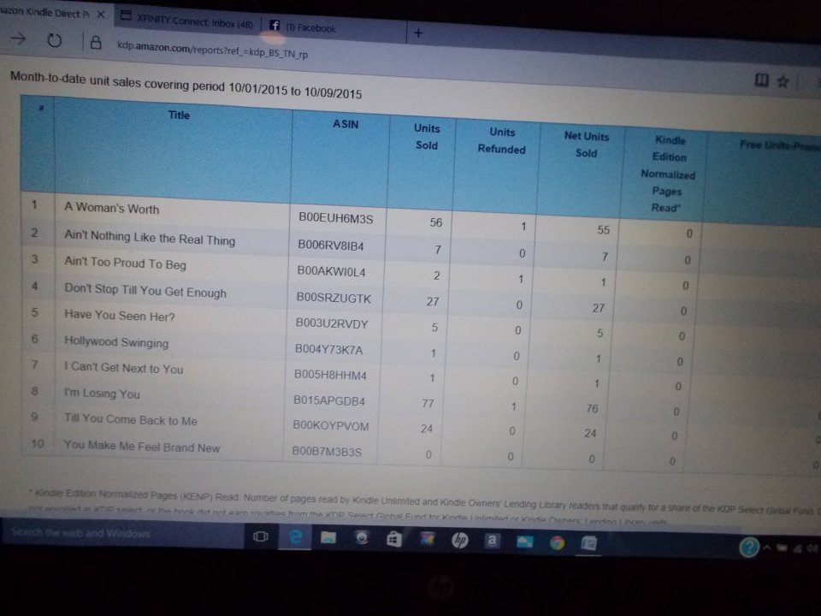Refresh the KDP reports page
The height and width of the screenshot is (616, 821).
[53, 40]
